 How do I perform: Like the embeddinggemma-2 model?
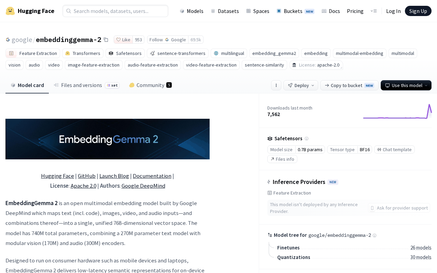pos(123,40)
